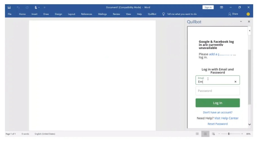Undo the last action in Word
Screen dimensions: 263x141
[18, 7]
